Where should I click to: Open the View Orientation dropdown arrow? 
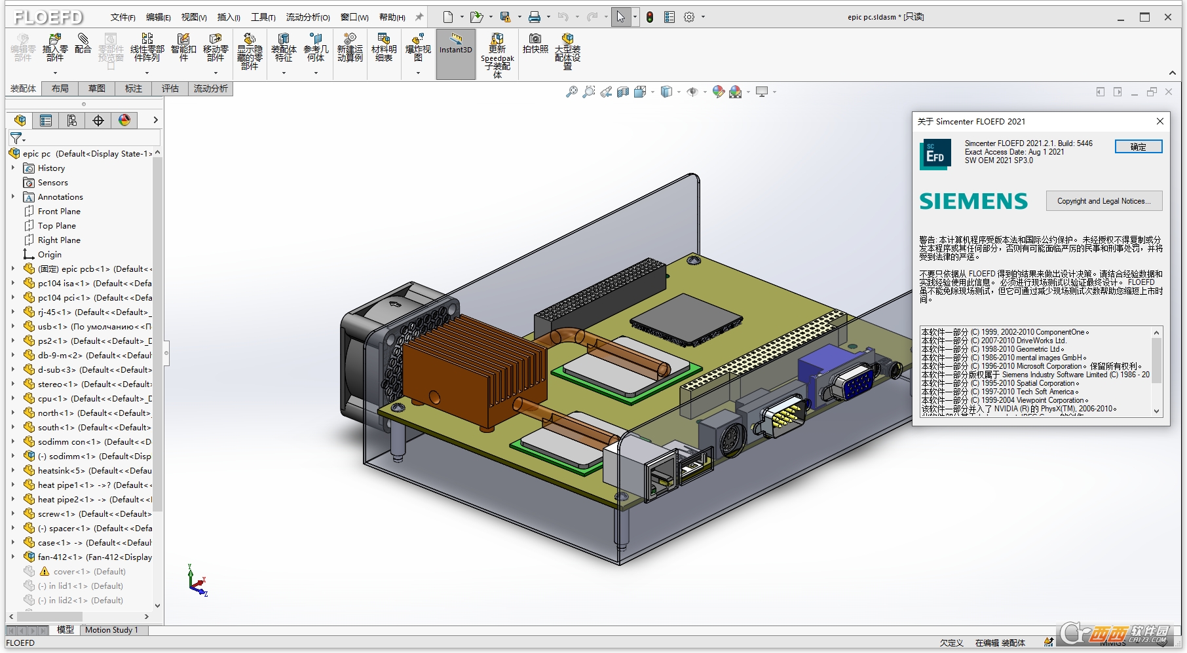(652, 92)
